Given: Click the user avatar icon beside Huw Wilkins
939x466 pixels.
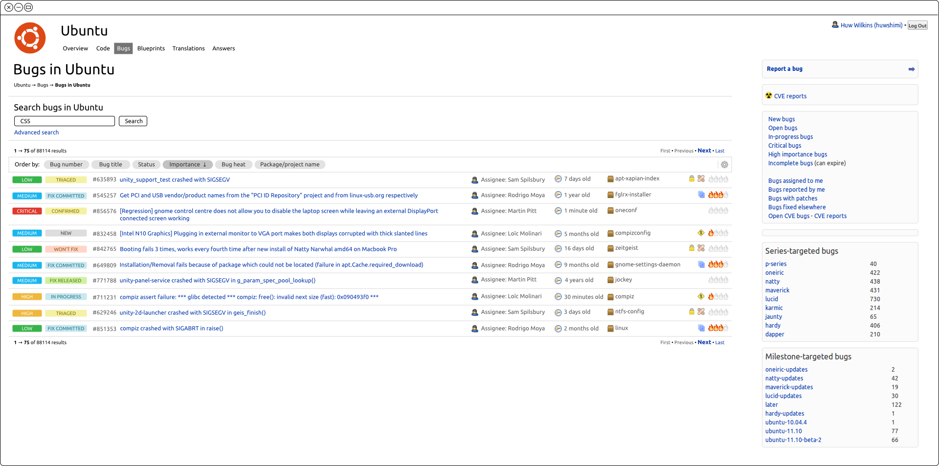Looking at the screenshot, I should [835, 25].
